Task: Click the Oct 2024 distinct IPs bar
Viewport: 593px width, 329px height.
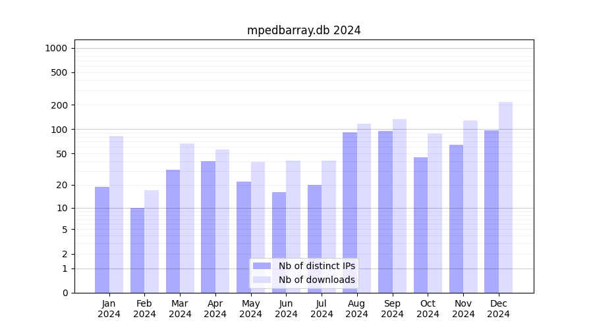Action: coord(420,224)
